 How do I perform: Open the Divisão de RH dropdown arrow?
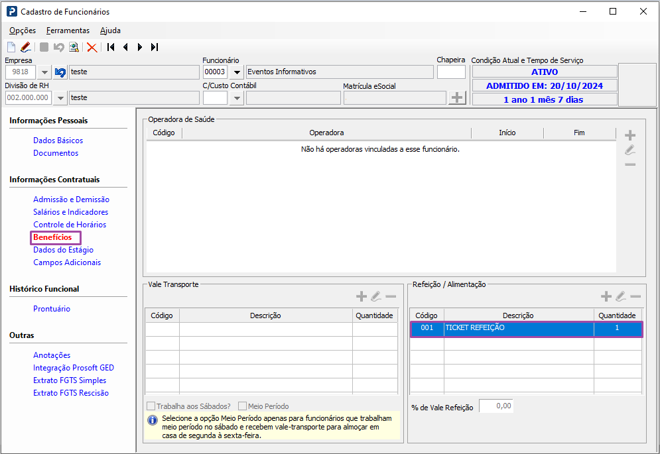(60, 98)
